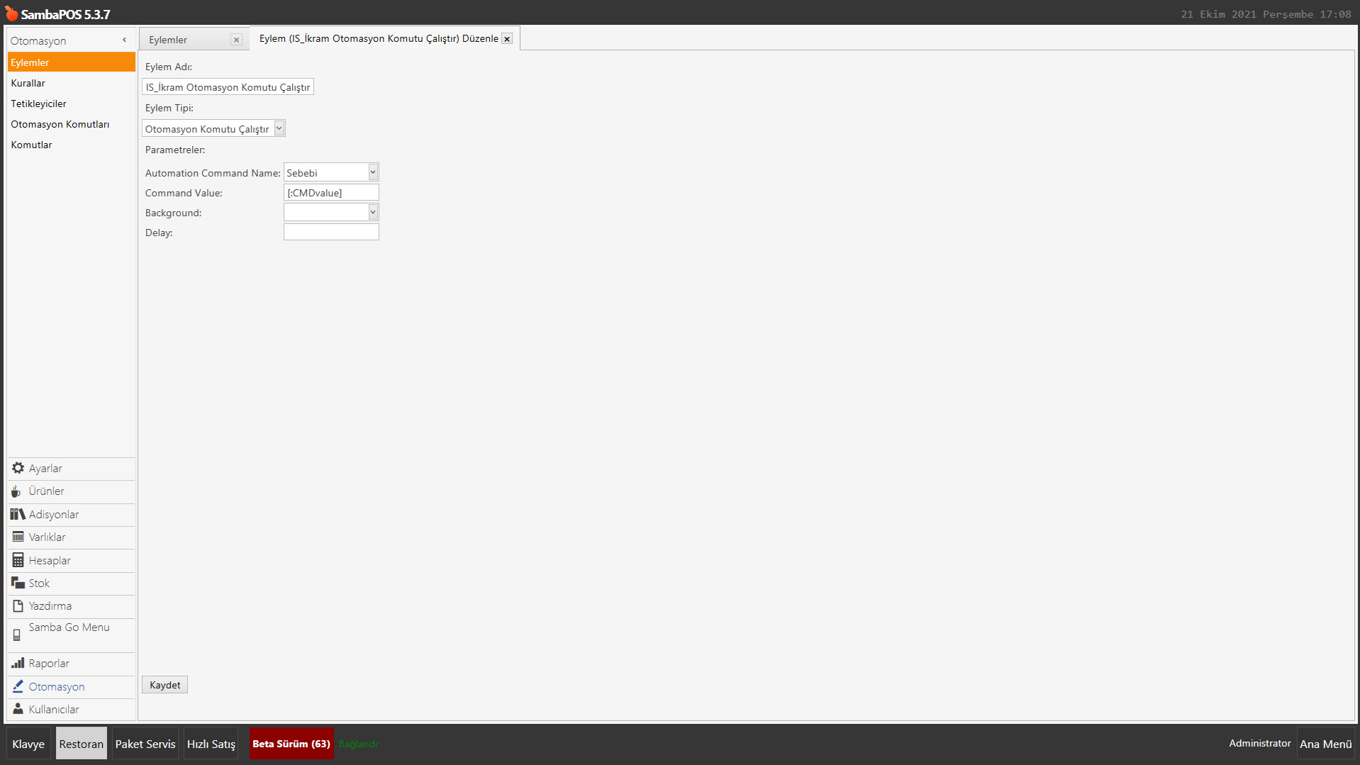Focus the Command Value input field

[331, 192]
